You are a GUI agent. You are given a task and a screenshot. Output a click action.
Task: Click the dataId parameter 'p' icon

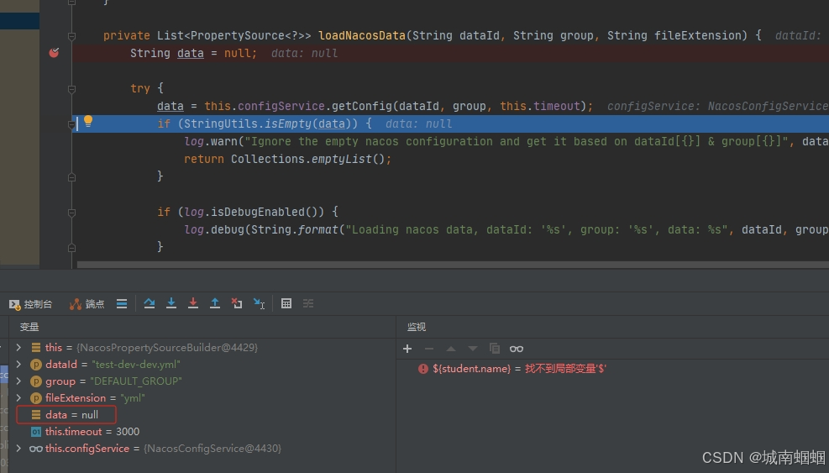click(x=36, y=365)
